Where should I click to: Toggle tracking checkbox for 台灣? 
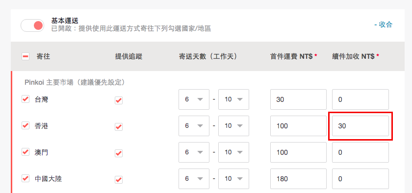tap(119, 100)
